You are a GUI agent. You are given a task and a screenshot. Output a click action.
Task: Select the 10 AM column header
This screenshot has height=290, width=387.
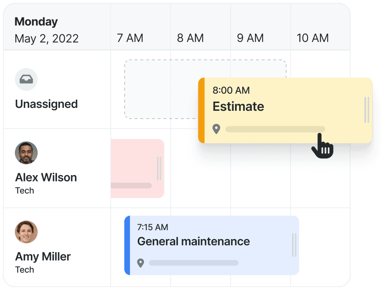coord(313,38)
